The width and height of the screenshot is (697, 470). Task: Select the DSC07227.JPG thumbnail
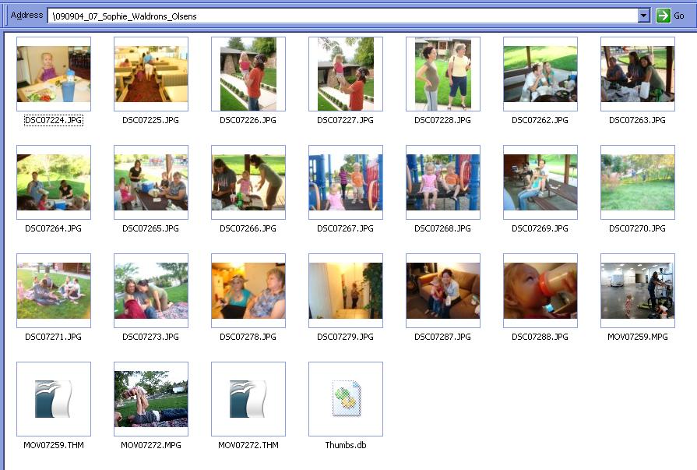click(x=346, y=74)
